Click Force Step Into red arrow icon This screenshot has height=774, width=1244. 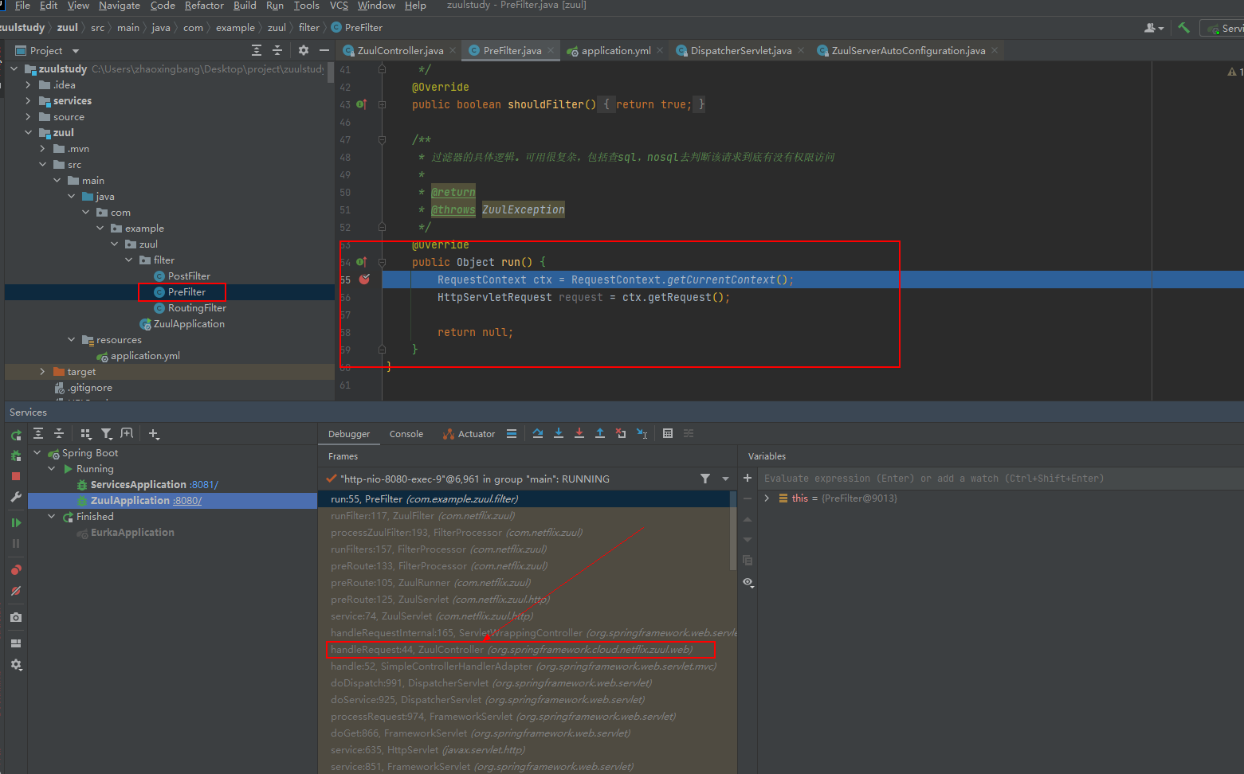tap(579, 433)
